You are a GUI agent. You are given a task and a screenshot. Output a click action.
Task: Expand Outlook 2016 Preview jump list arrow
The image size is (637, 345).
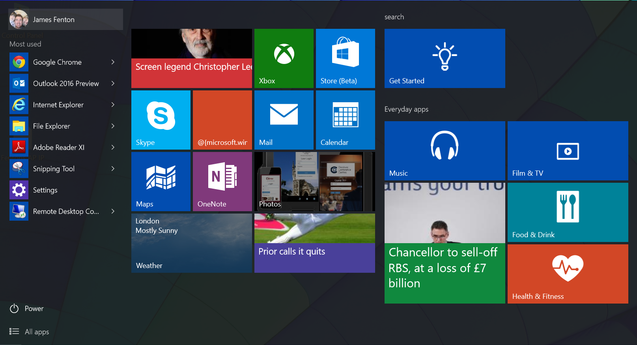point(113,83)
